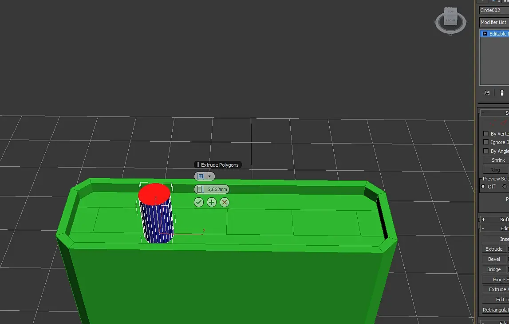Viewport: 509px width, 324px height.
Task: Click the extrude height spinner icon
Action: pyautogui.click(x=200, y=189)
